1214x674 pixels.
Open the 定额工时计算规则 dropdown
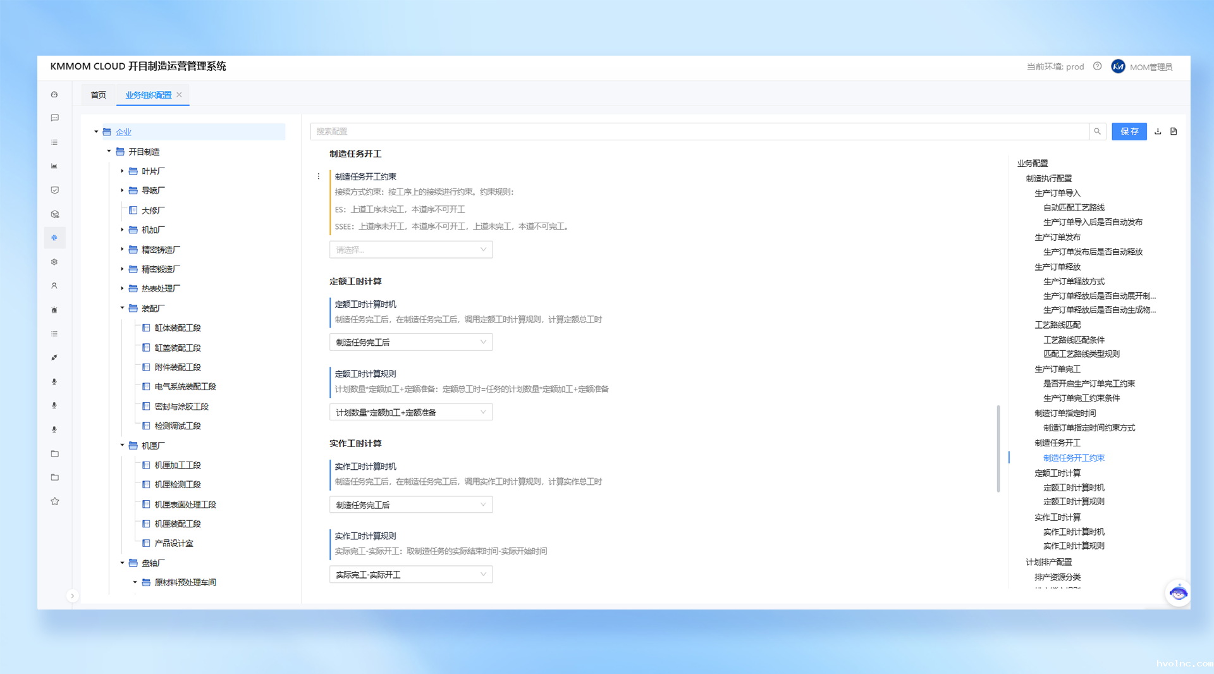(x=410, y=412)
